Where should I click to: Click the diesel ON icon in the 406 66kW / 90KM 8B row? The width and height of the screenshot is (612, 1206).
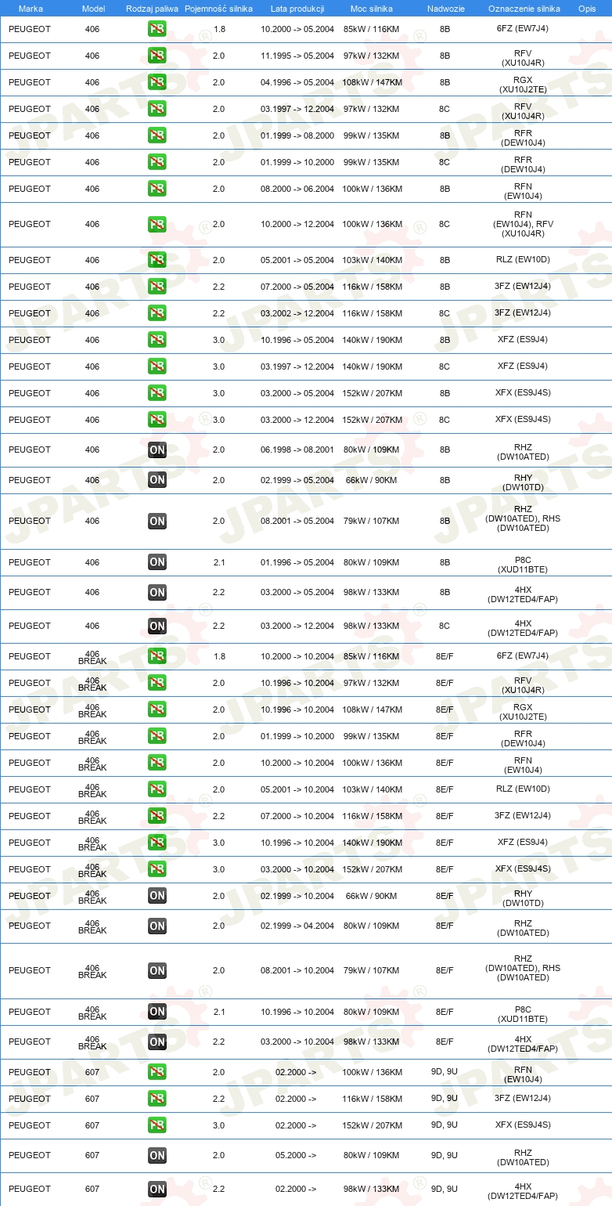click(x=157, y=480)
